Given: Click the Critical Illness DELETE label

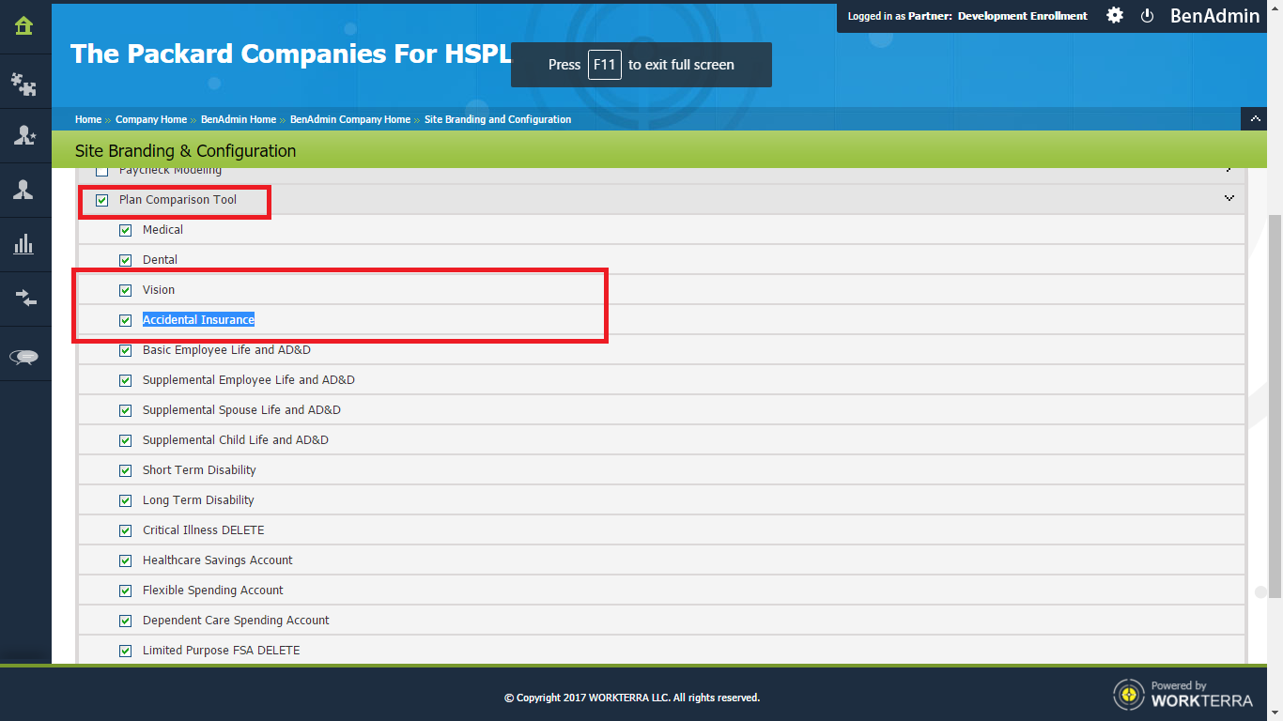Looking at the screenshot, I should (204, 530).
